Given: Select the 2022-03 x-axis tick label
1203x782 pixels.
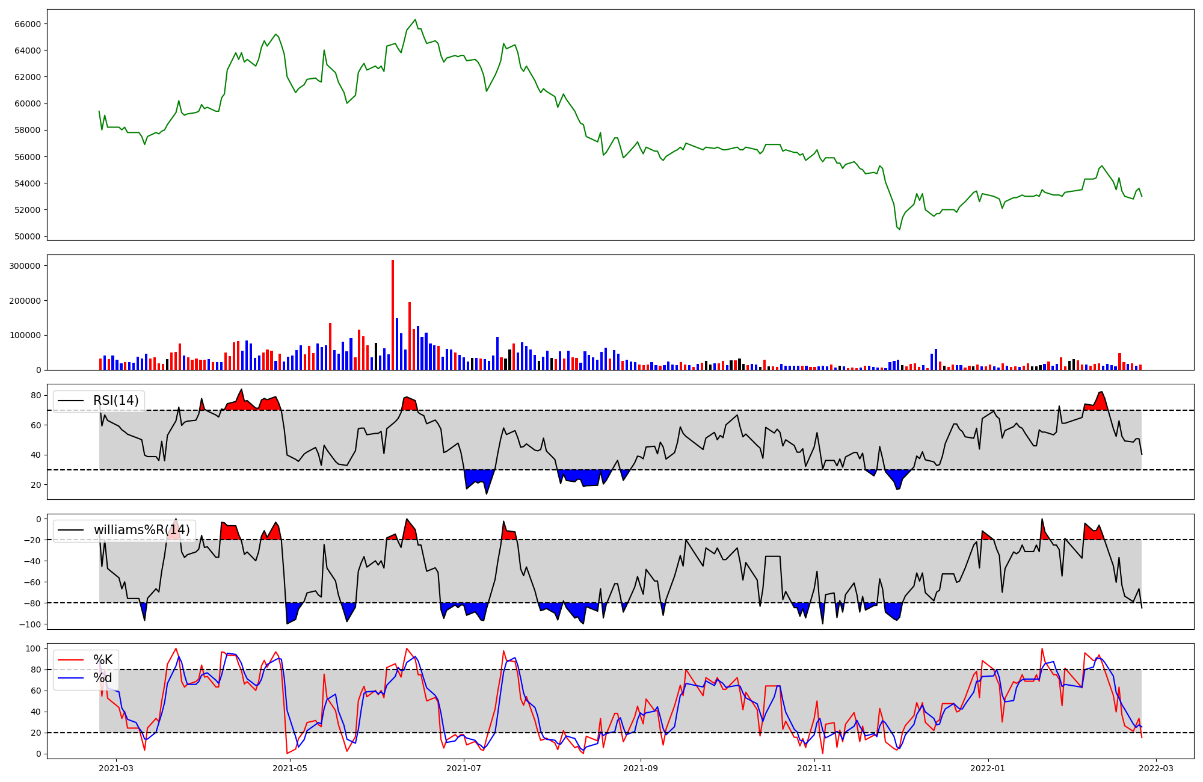Looking at the screenshot, I should (x=1156, y=768).
